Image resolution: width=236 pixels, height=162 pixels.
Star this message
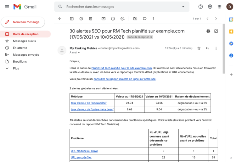199,48
